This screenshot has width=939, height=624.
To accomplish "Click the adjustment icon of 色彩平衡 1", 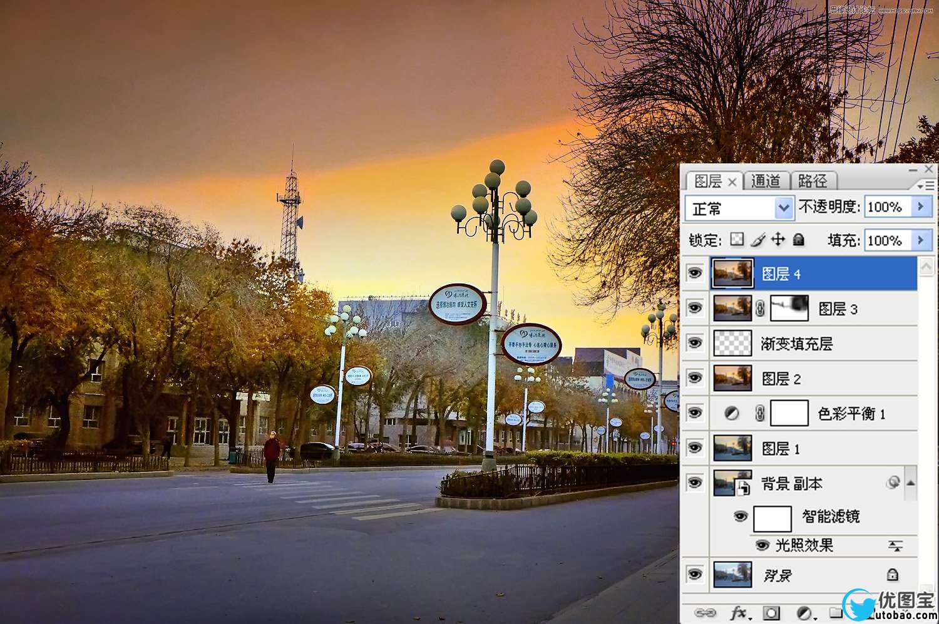I will [x=731, y=413].
